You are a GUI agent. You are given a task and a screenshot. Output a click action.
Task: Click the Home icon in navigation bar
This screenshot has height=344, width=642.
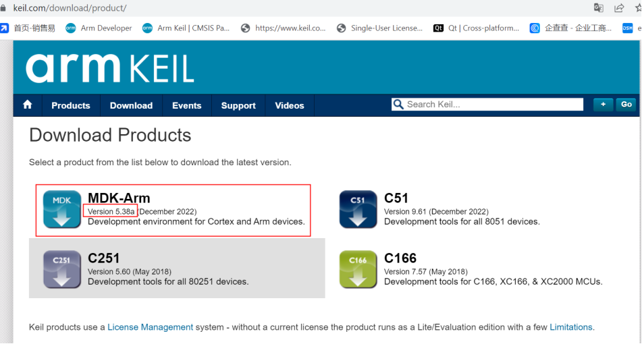point(28,105)
